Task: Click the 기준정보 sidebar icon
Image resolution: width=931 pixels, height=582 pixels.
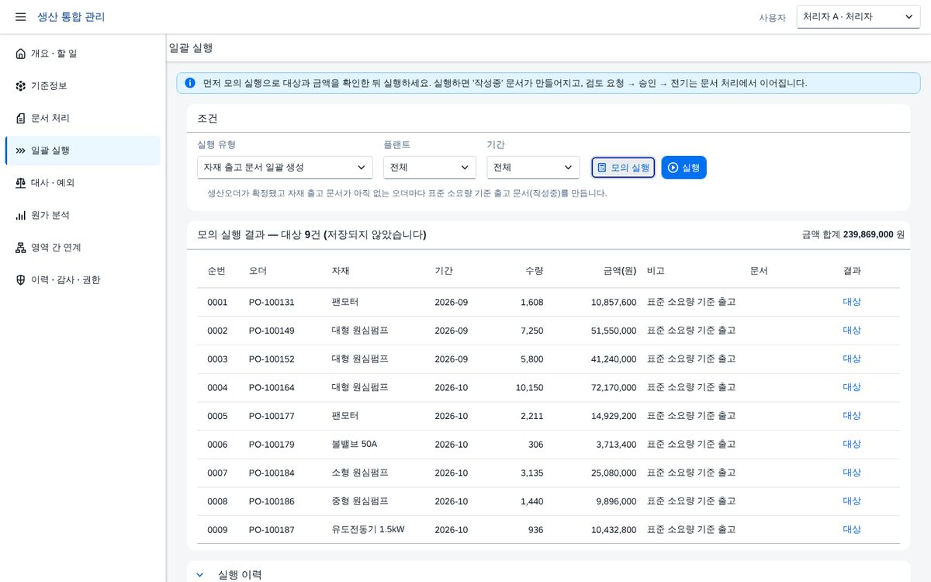Action: click(x=21, y=86)
